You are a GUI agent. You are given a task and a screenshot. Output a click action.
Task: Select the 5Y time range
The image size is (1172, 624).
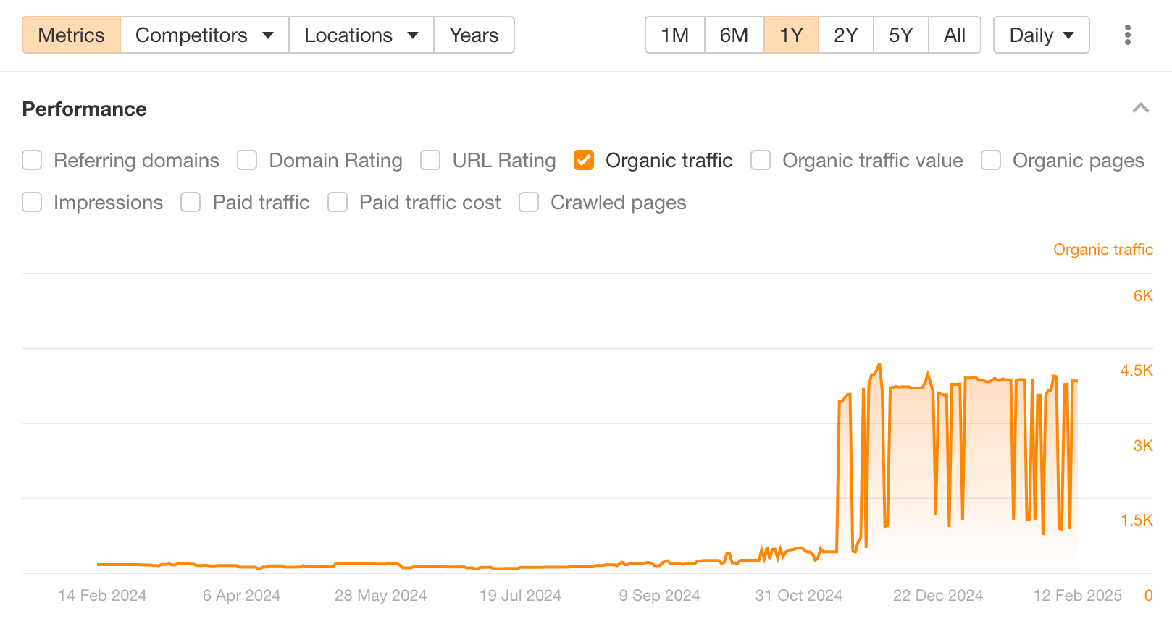coord(901,35)
